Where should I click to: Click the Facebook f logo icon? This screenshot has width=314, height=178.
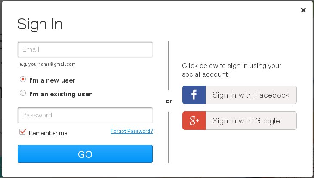click(194, 95)
